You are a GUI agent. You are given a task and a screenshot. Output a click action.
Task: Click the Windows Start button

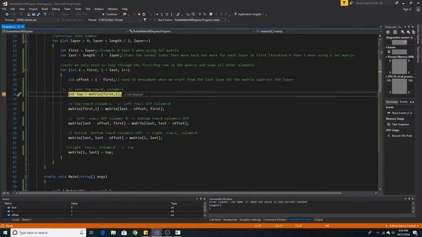point(5,232)
